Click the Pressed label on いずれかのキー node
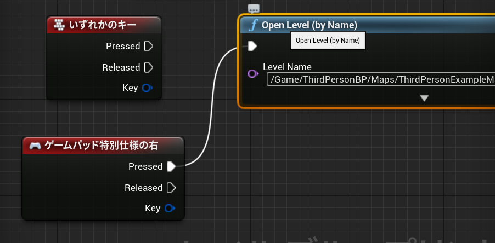Screen dimensions: 495x243 123,47
